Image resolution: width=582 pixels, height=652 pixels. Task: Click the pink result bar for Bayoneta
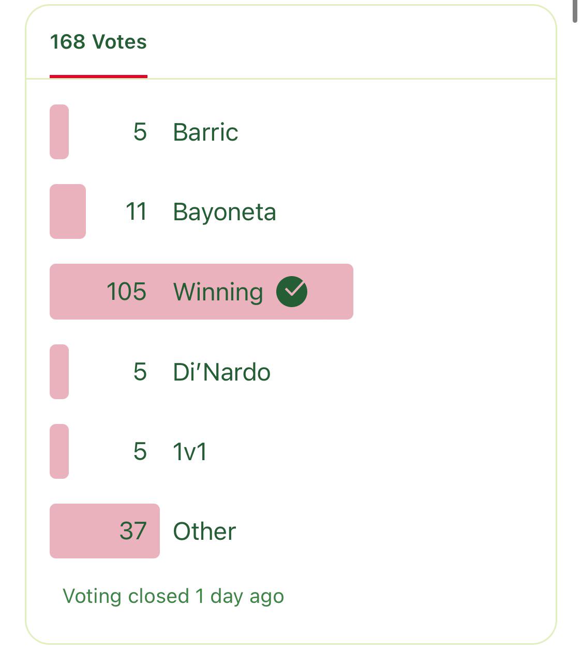[67, 211]
